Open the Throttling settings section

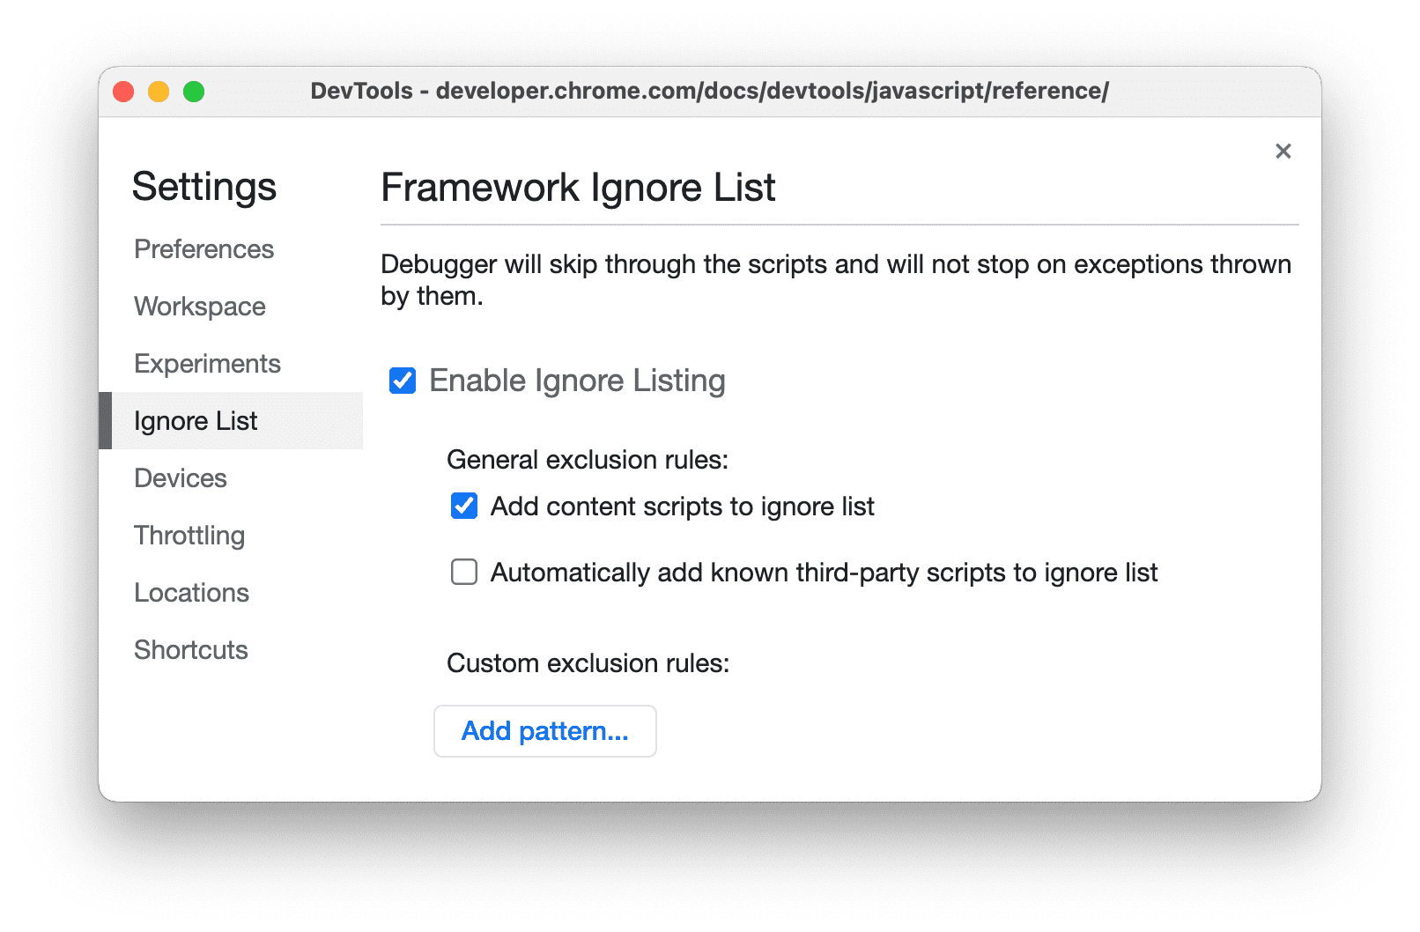point(189,536)
